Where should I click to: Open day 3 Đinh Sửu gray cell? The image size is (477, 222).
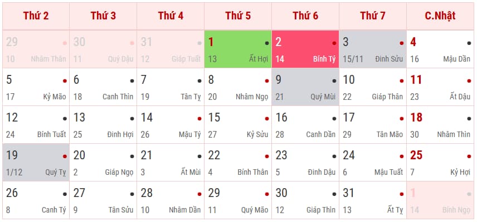pyautogui.click(x=373, y=49)
